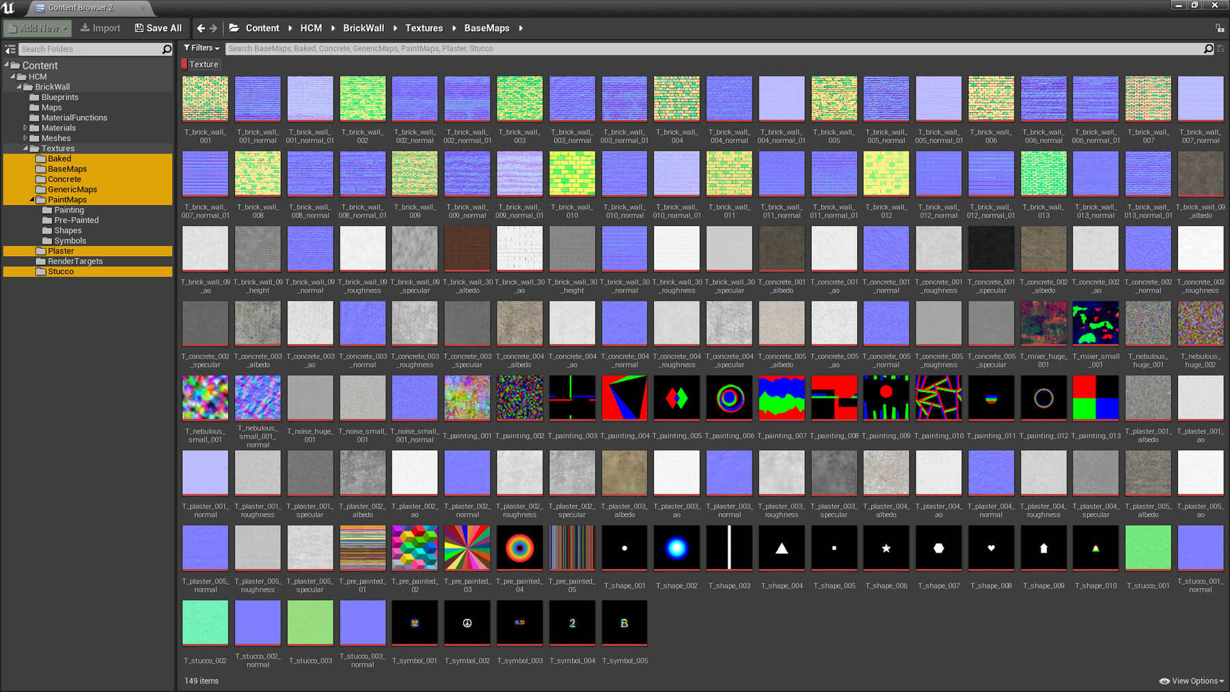Select the Stucco folder
The height and width of the screenshot is (692, 1230).
click(x=87, y=271)
